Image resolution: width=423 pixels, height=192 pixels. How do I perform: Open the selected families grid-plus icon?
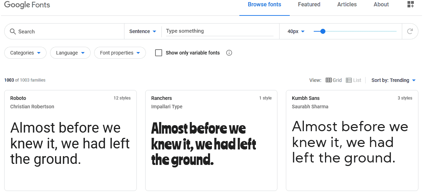click(x=410, y=5)
